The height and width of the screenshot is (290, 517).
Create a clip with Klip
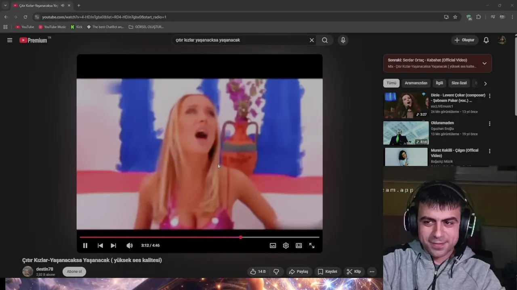[x=354, y=271]
